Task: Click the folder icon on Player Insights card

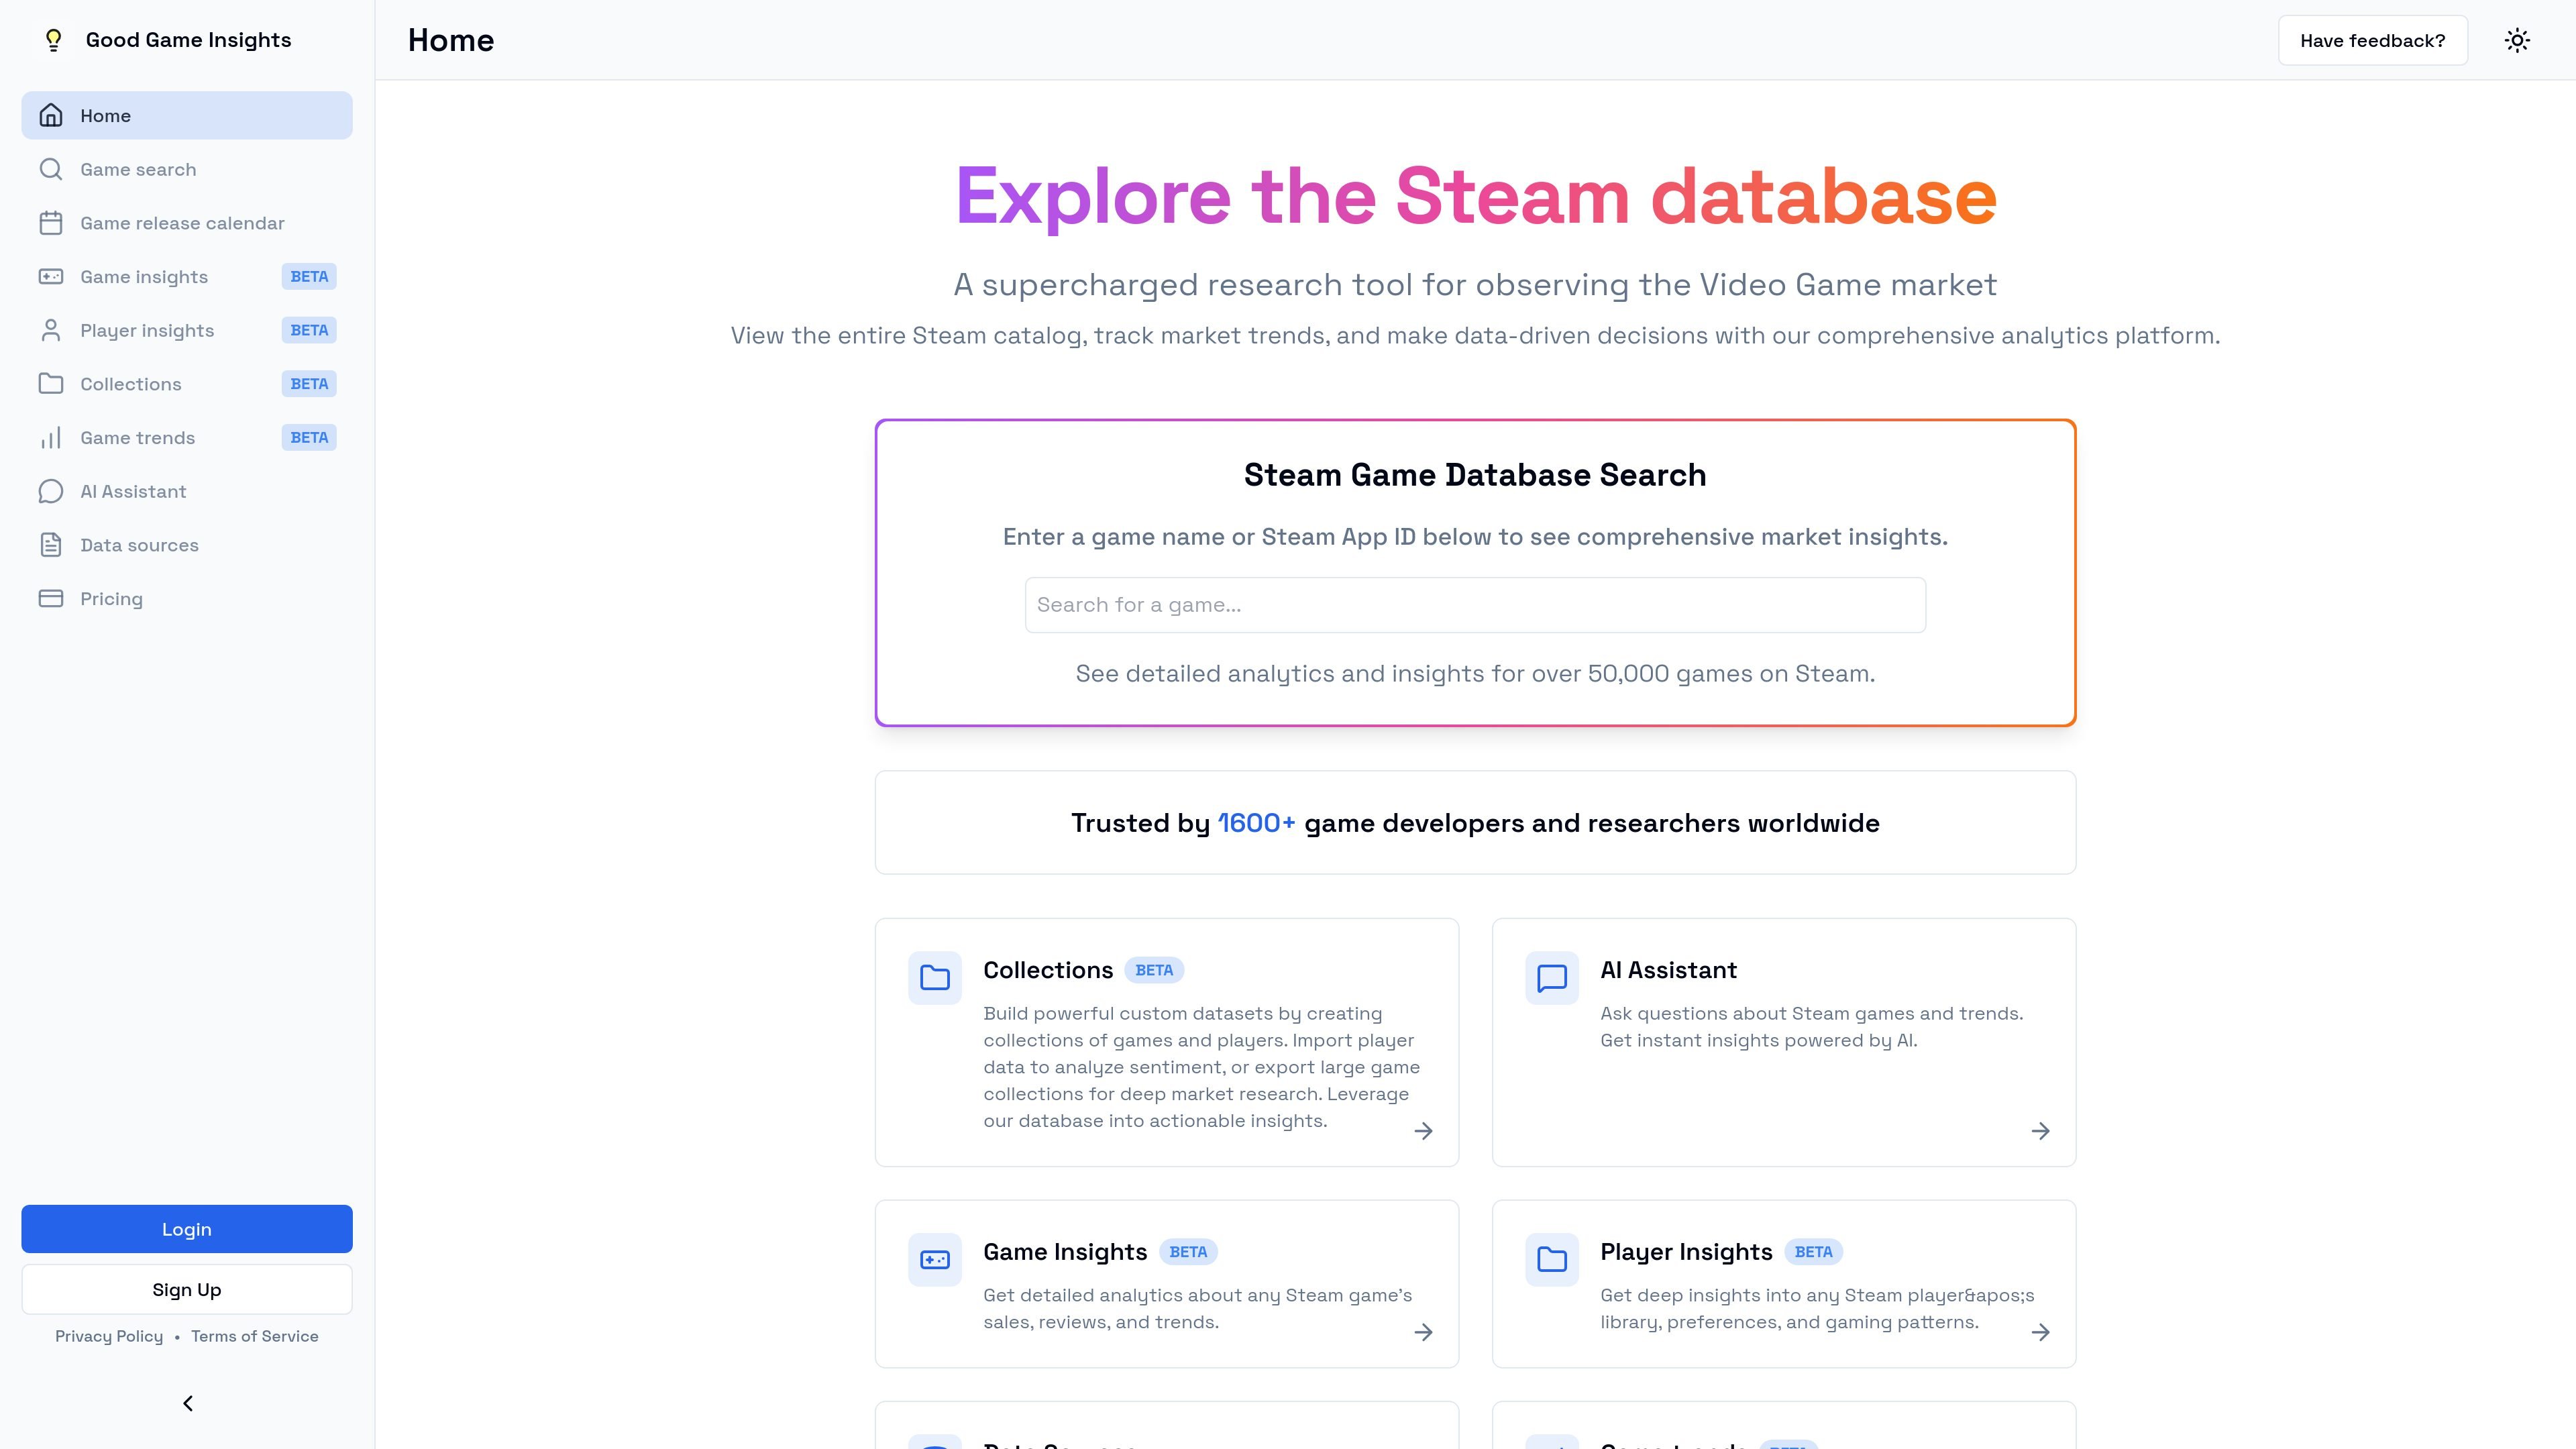Action: (1552, 1260)
